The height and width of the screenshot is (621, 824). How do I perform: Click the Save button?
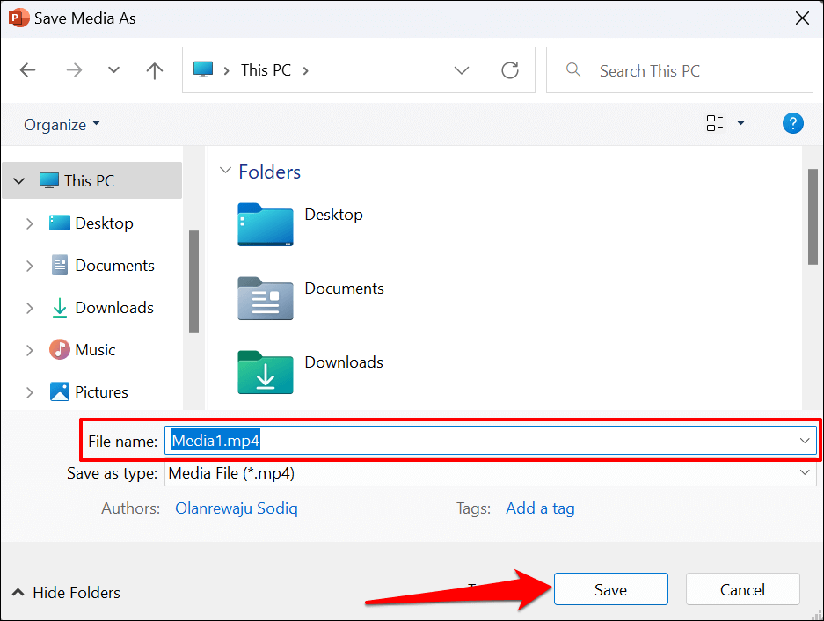click(x=610, y=590)
